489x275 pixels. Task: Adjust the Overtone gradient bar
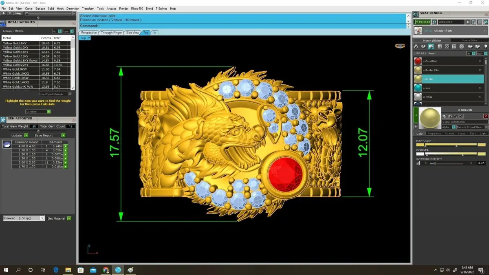tap(451, 154)
